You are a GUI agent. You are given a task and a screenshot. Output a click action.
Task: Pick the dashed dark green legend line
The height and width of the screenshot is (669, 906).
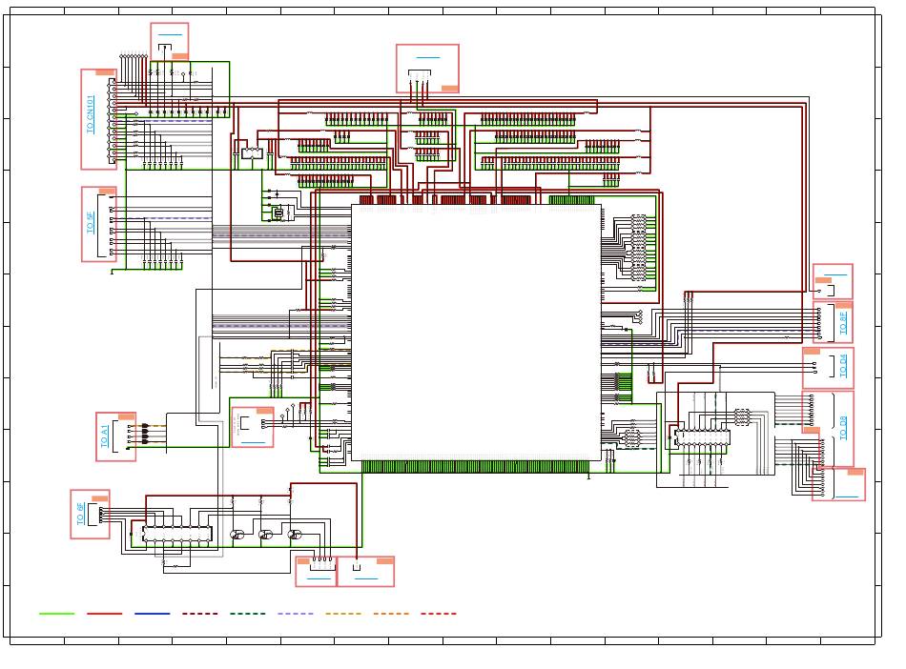tap(248, 614)
